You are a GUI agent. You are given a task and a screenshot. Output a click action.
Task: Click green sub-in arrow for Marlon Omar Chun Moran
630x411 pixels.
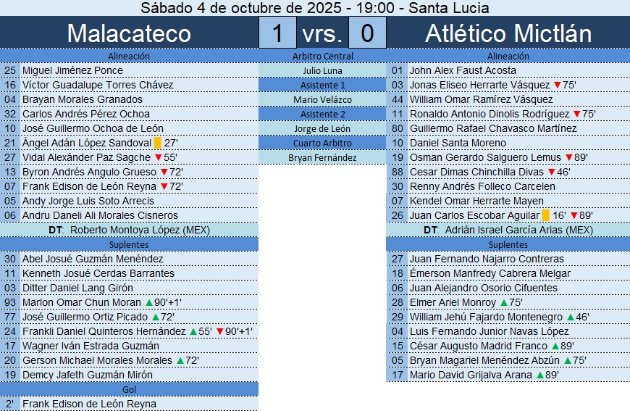tap(148, 302)
